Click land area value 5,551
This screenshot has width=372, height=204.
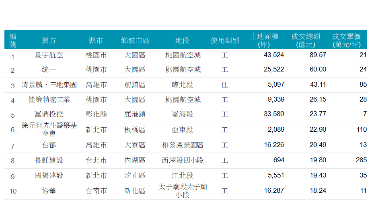point(276,175)
